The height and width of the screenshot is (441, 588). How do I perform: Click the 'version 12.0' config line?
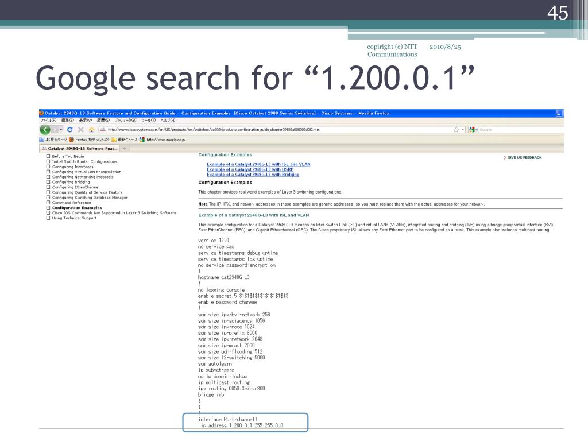coord(214,241)
